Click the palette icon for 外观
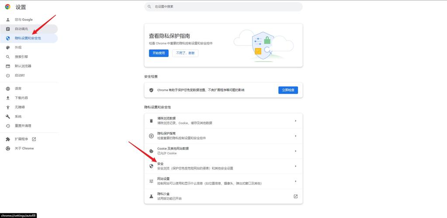The width and height of the screenshot is (447, 218). click(x=8, y=48)
